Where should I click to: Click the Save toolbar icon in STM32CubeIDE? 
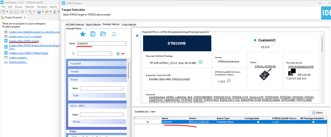click(x=11, y=12)
